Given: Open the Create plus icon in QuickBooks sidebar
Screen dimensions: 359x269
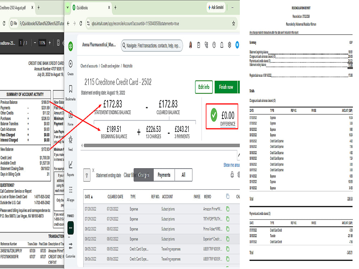Looking at the screenshot, I should (x=70, y=64).
